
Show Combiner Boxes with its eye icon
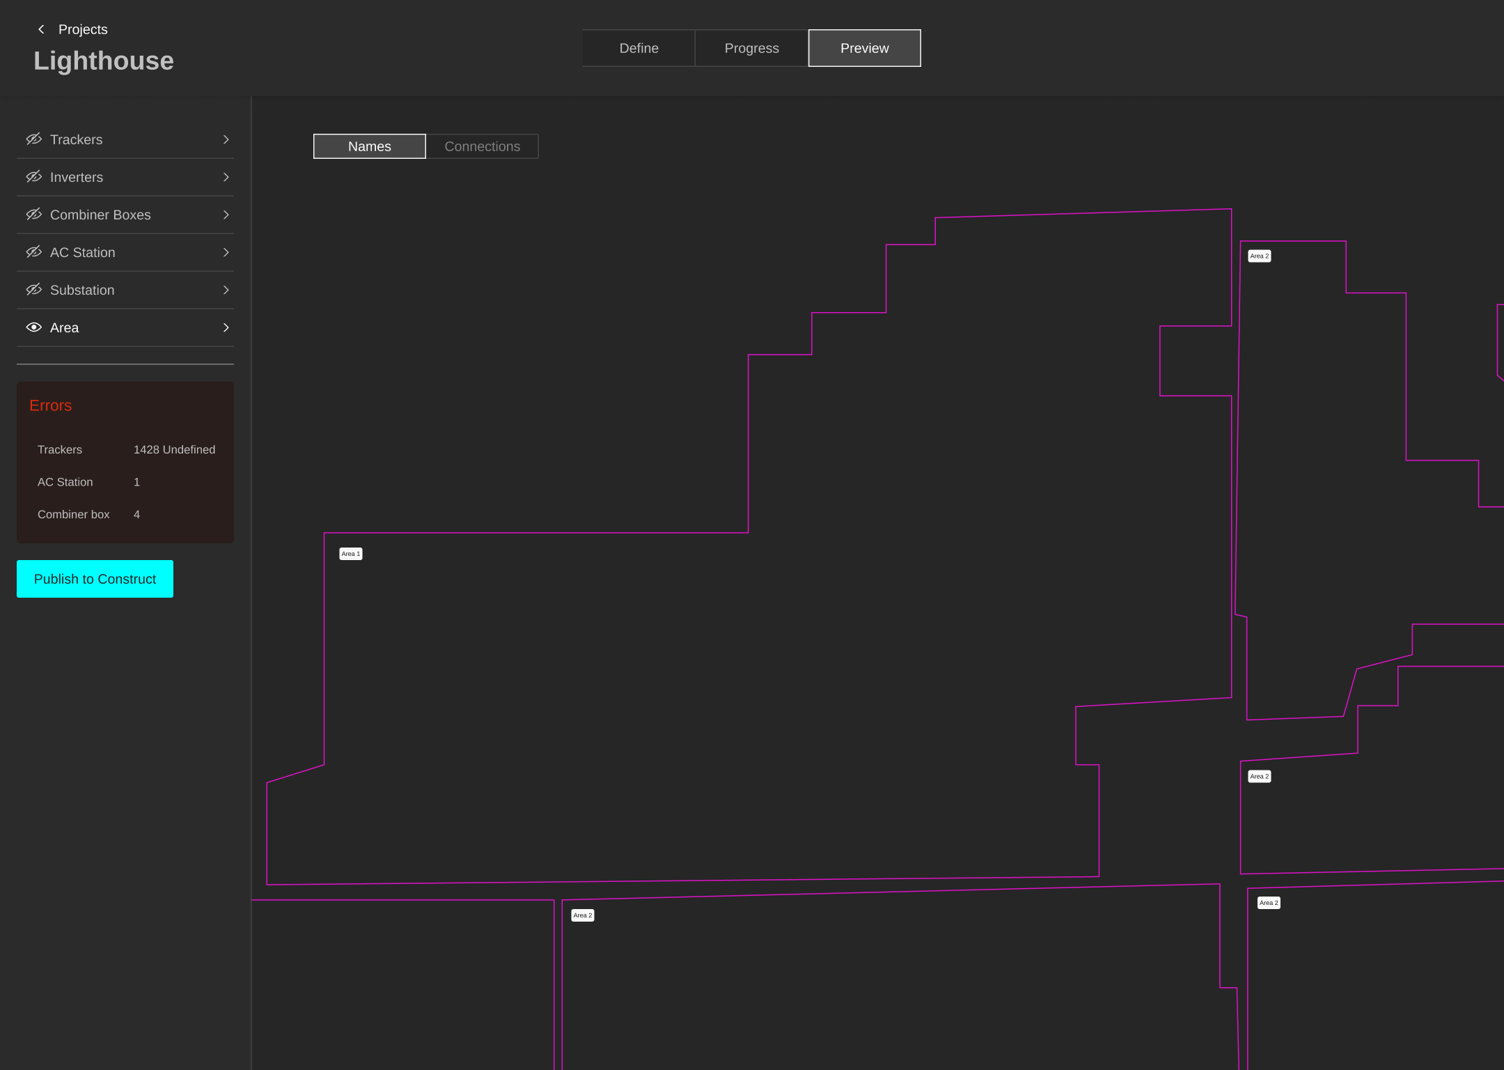pyautogui.click(x=33, y=215)
